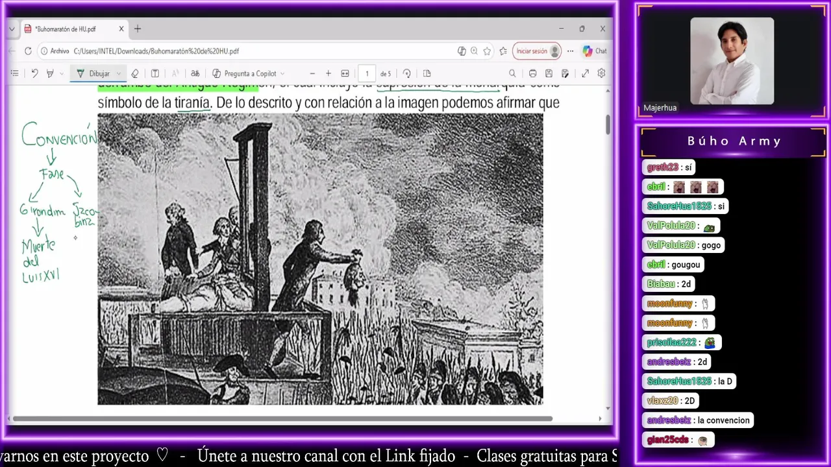Open the favorites list icon
The width and height of the screenshot is (831, 467).
(x=503, y=51)
